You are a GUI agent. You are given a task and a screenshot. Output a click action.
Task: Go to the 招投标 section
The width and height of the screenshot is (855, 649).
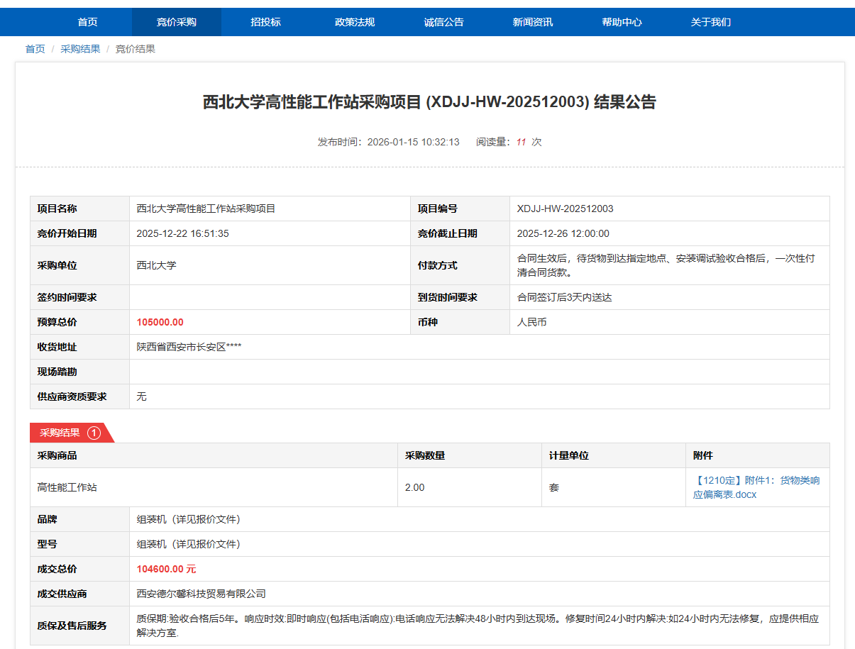point(265,22)
